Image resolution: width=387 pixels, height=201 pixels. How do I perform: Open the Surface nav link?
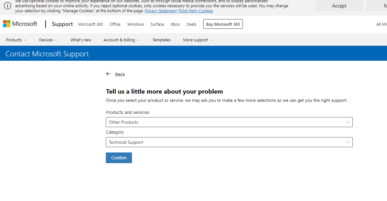point(157,24)
